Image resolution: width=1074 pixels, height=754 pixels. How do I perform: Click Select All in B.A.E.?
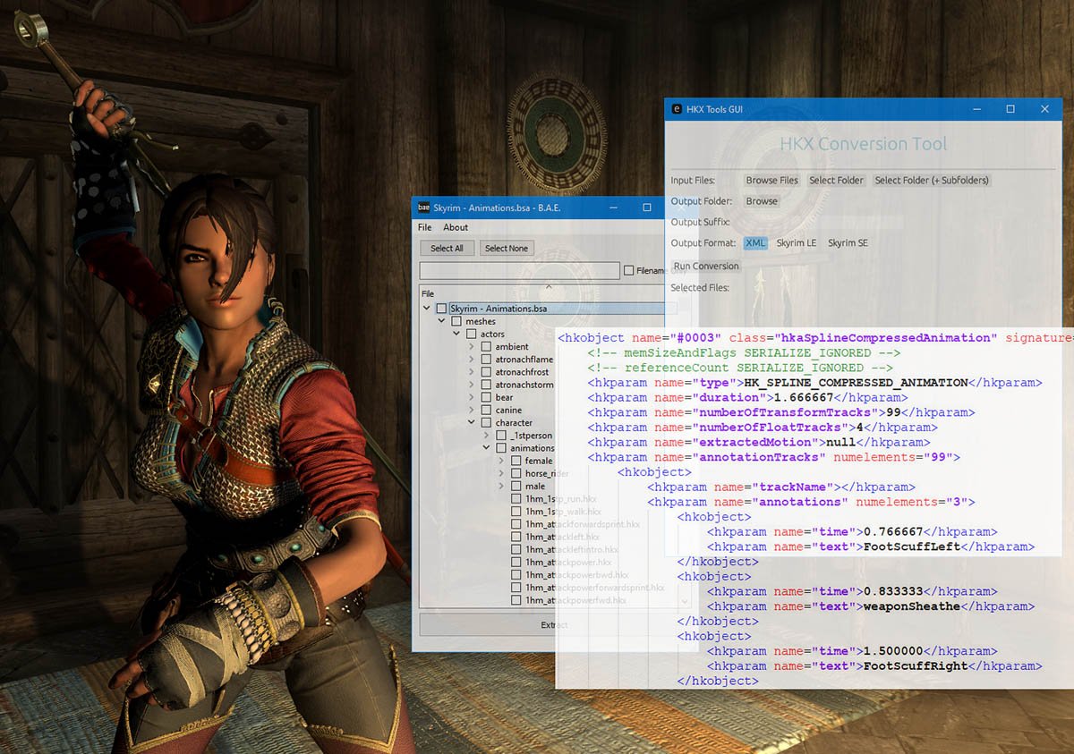point(447,248)
